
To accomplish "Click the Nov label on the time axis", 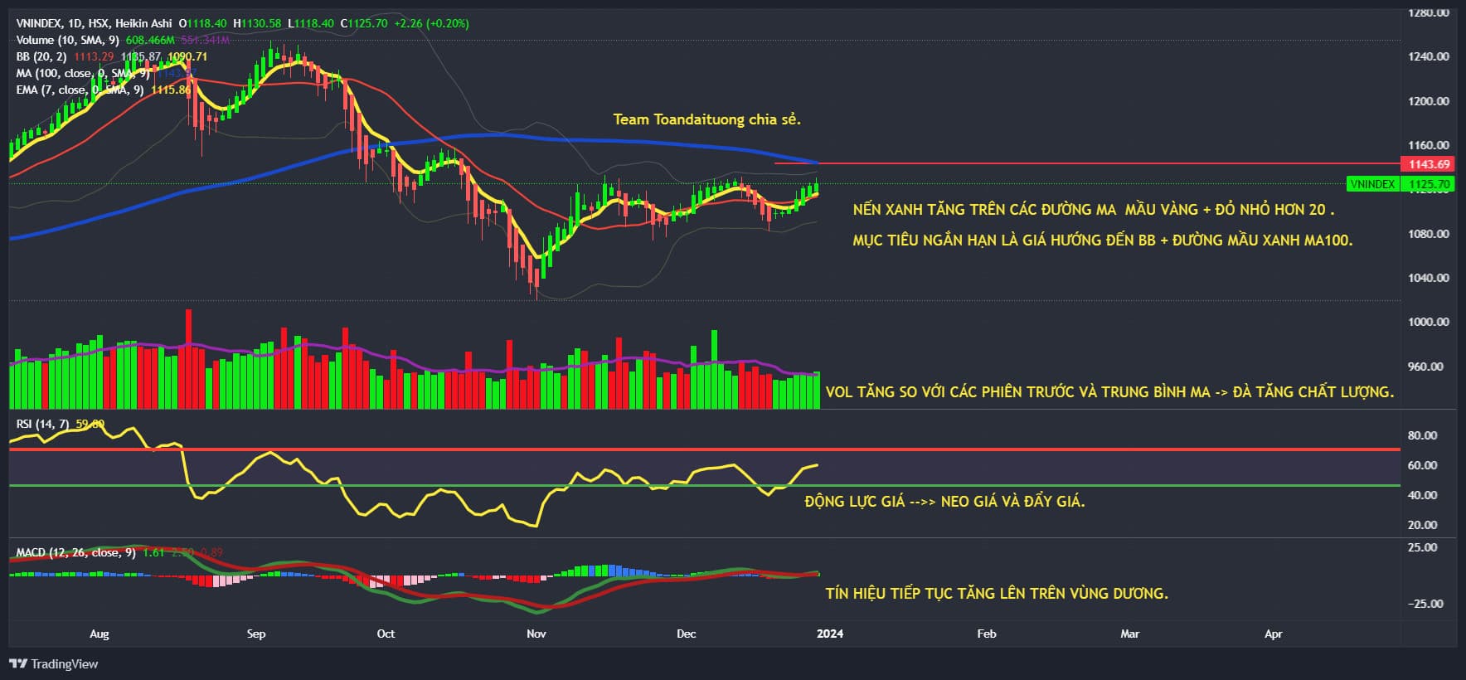I will (536, 634).
